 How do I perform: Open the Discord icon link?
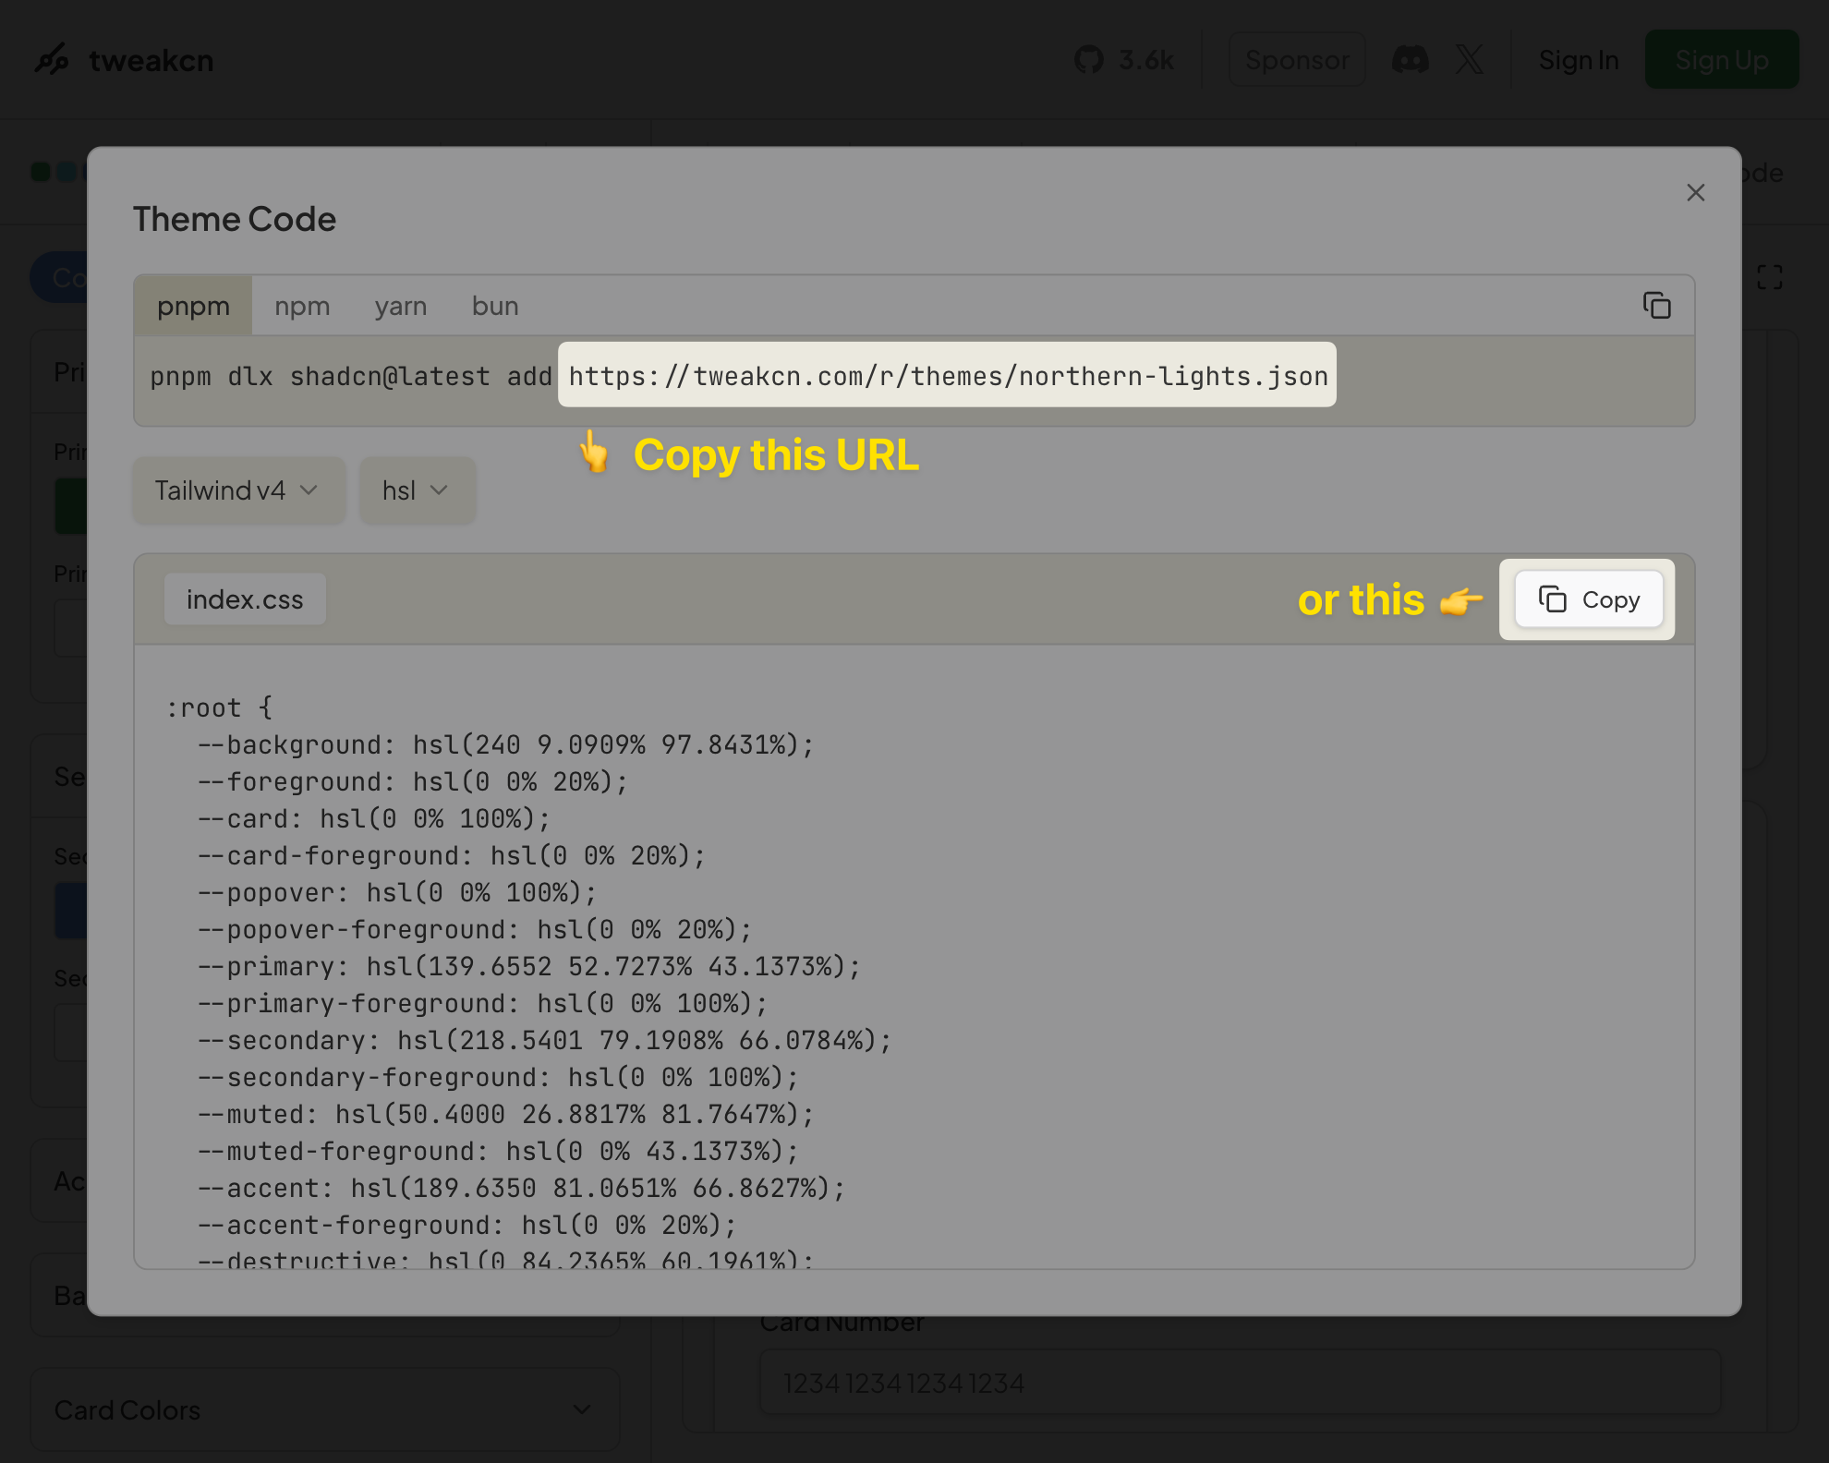point(1410,60)
